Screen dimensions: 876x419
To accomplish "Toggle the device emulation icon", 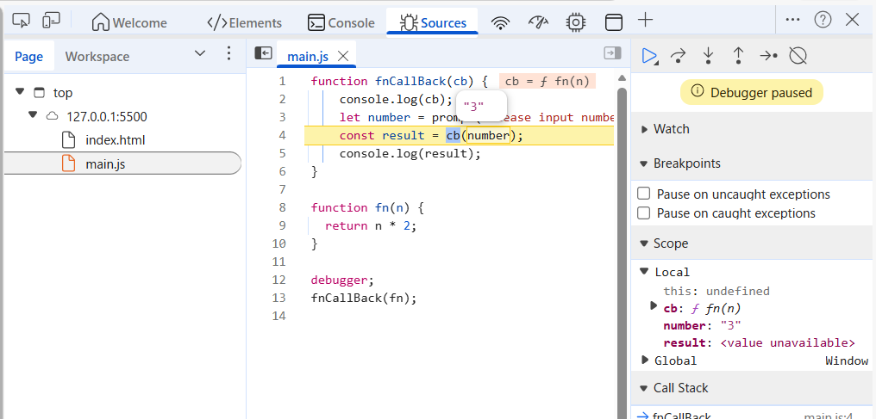I will [x=52, y=20].
